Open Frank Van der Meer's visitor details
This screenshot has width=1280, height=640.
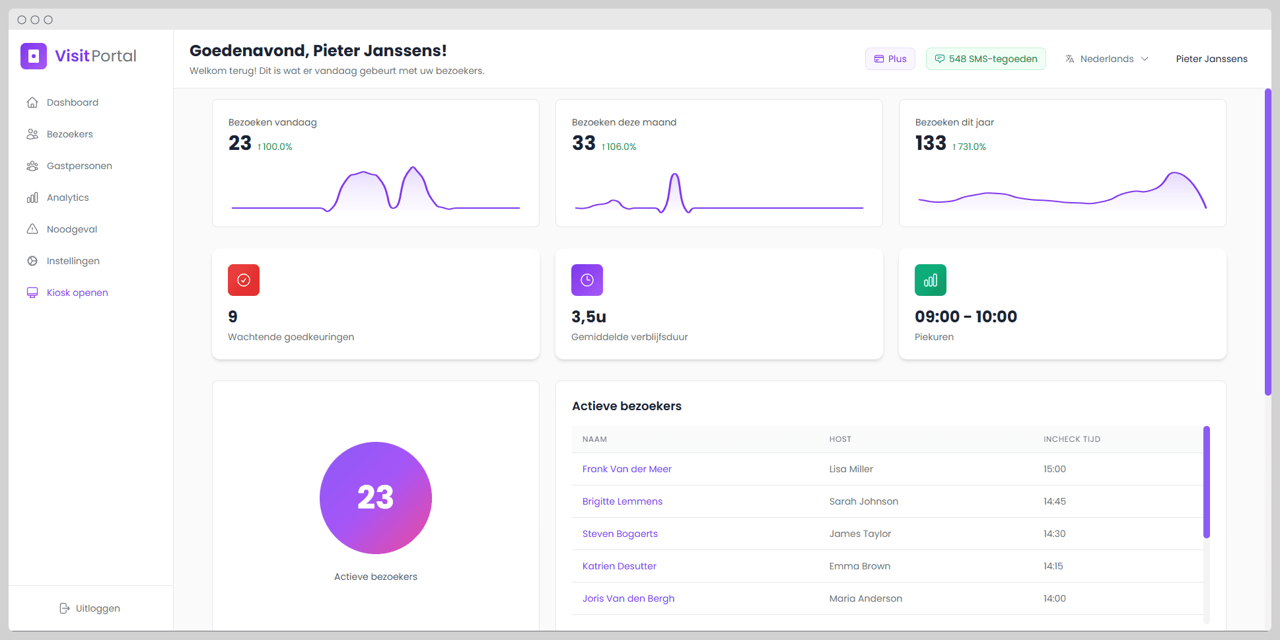627,469
